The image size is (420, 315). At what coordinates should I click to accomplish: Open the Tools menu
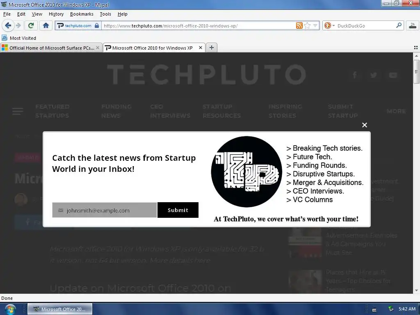[x=105, y=14]
